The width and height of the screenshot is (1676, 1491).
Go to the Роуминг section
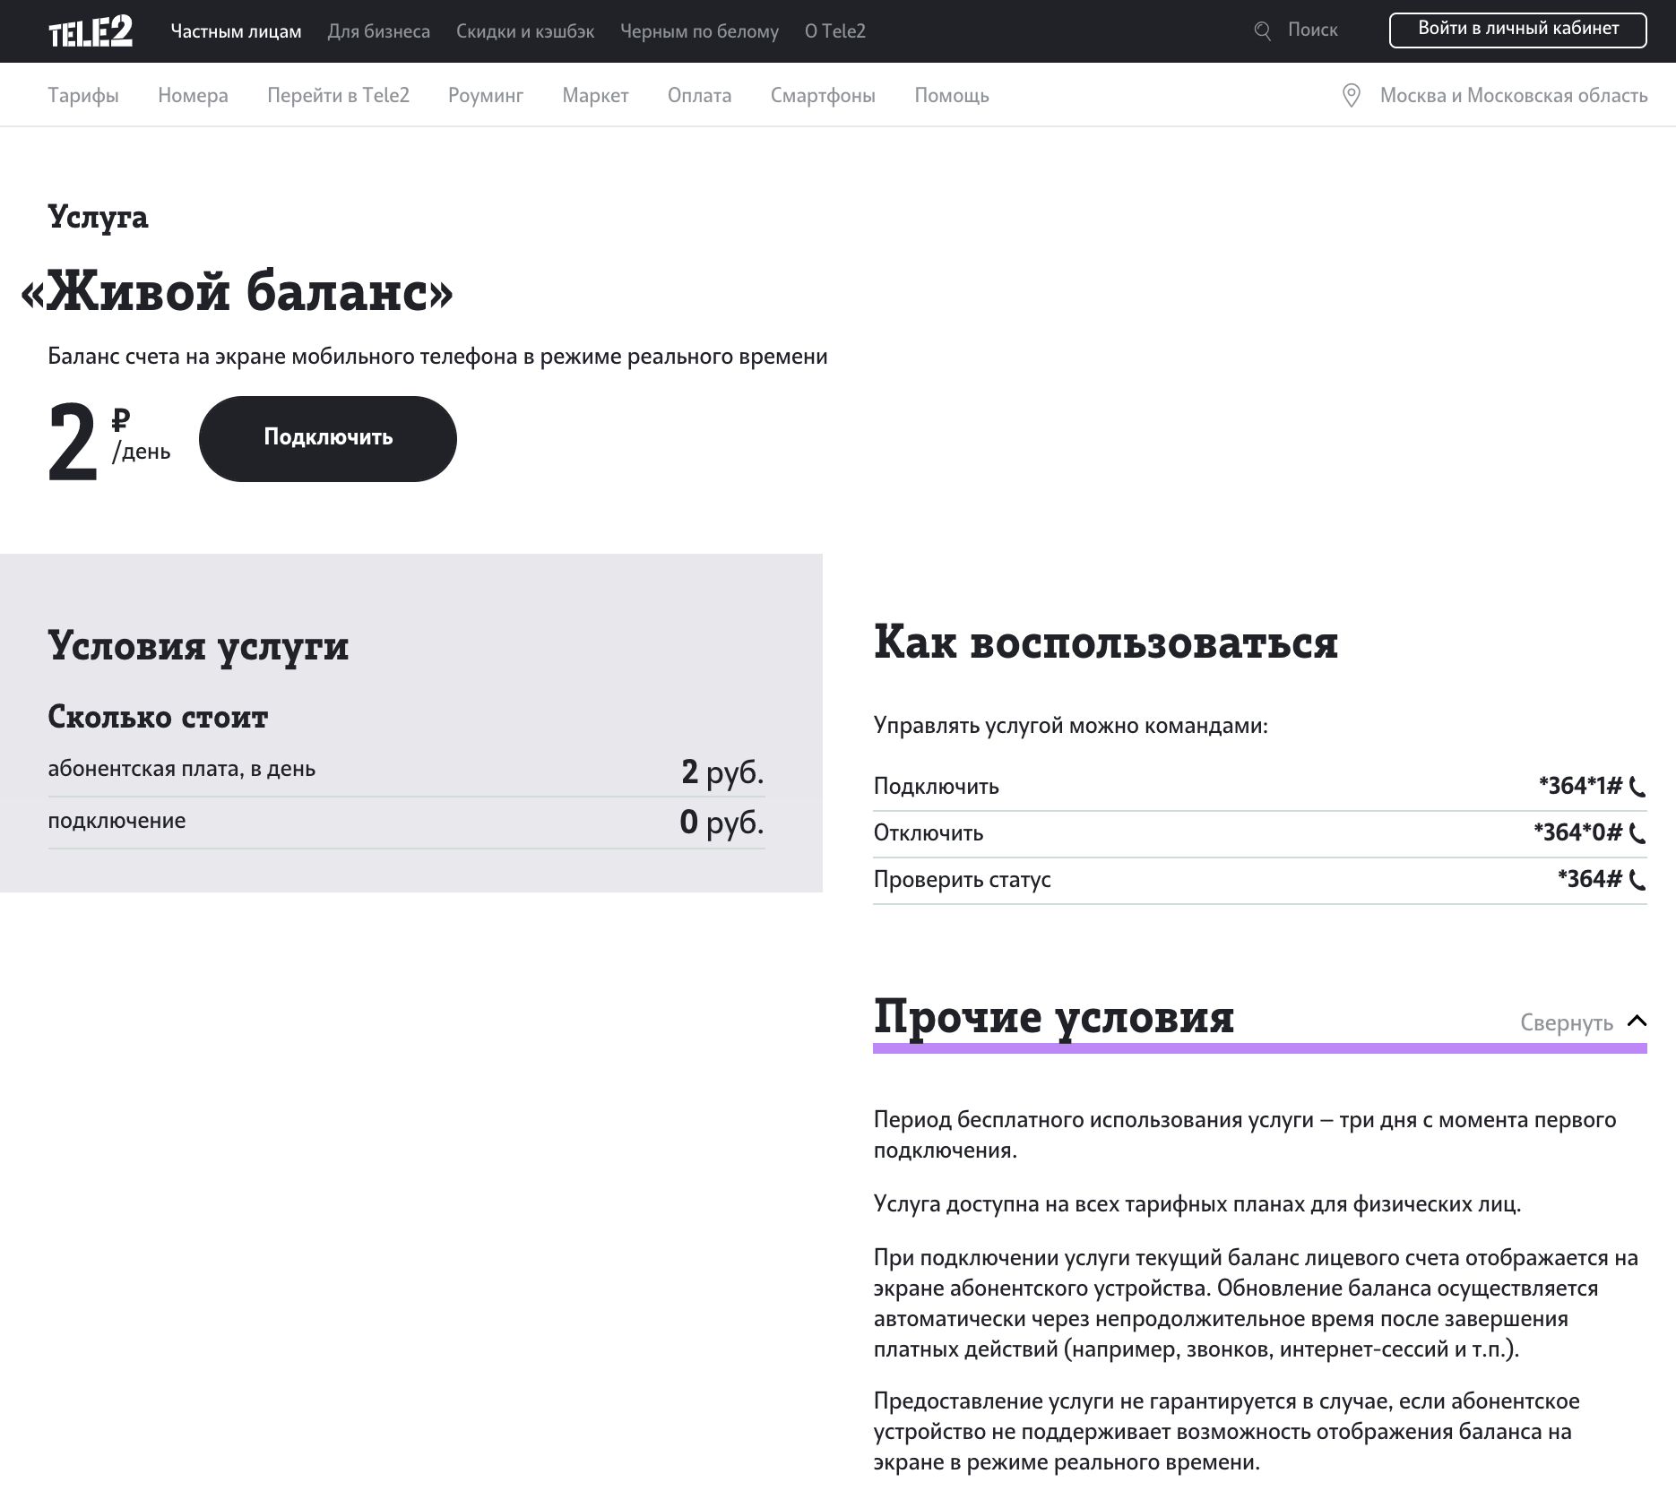(485, 96)
